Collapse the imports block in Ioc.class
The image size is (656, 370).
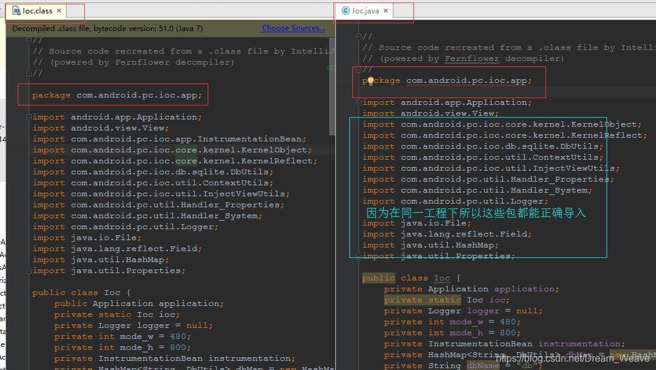pos(29,118)
